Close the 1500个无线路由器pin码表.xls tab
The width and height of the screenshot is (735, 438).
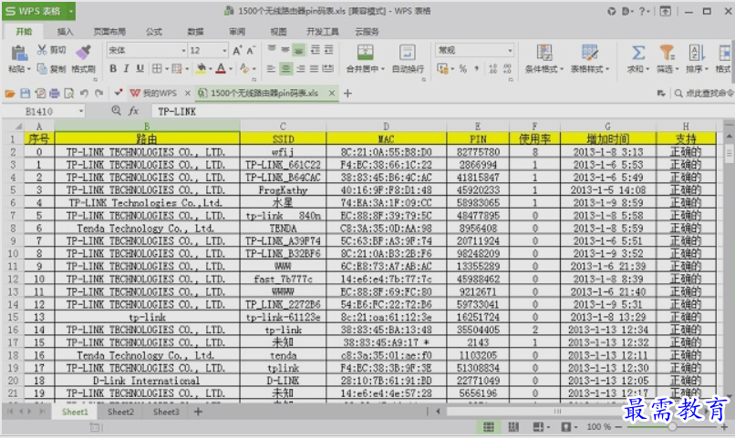click(332, 93)
